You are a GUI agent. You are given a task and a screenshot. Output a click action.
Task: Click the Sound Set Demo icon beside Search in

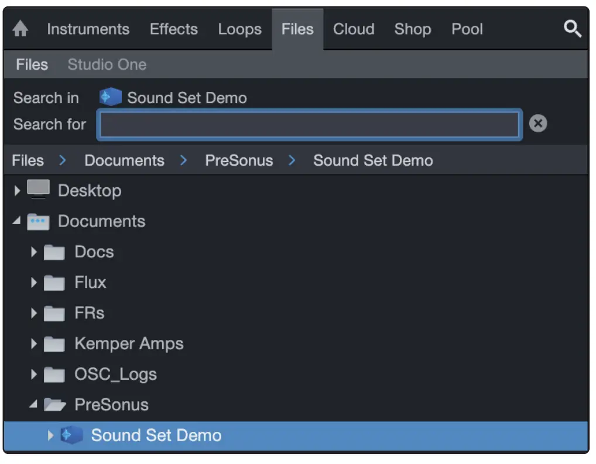(x=110, y=97)
